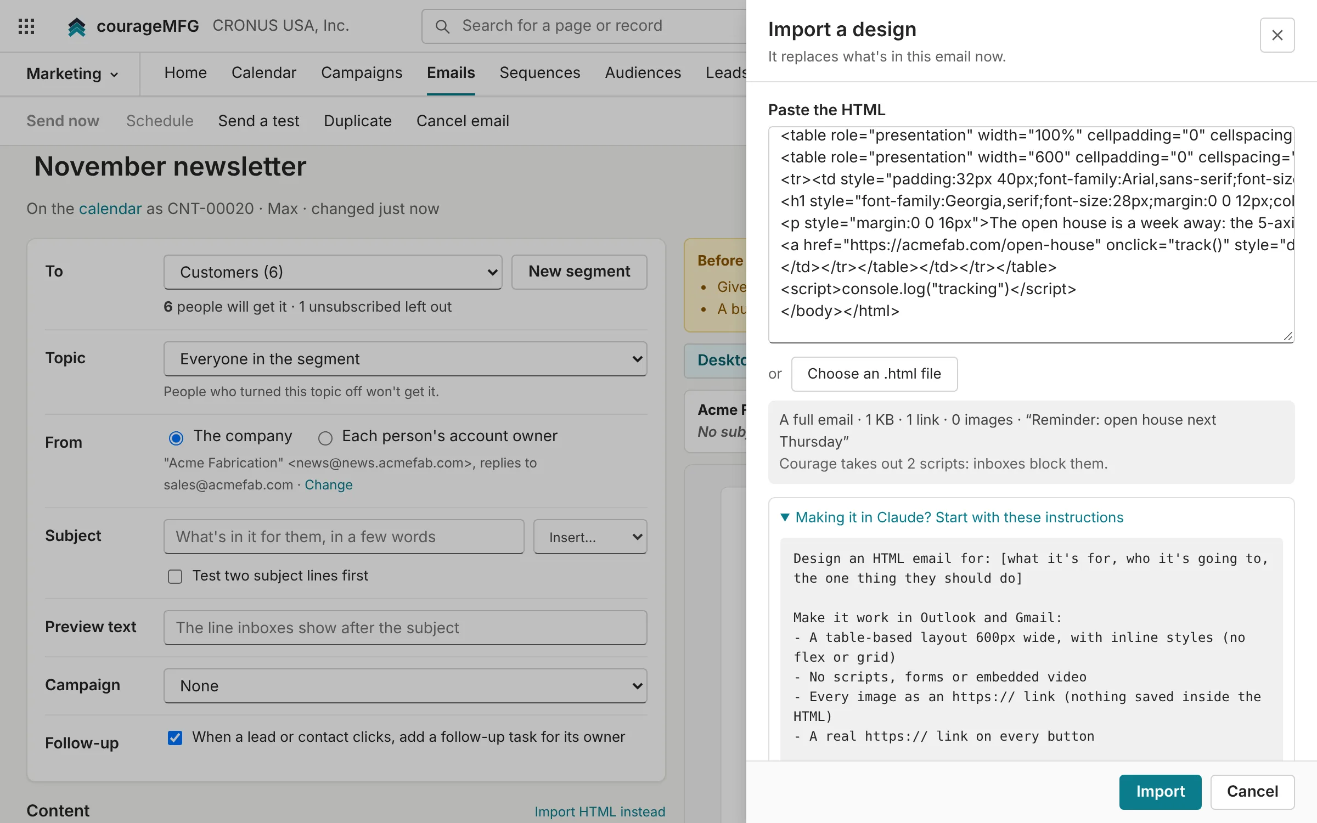The height and width of the screenshot is (823, 1317).
Task: Open the Marketing module dropdown
Action: (72, 74)
